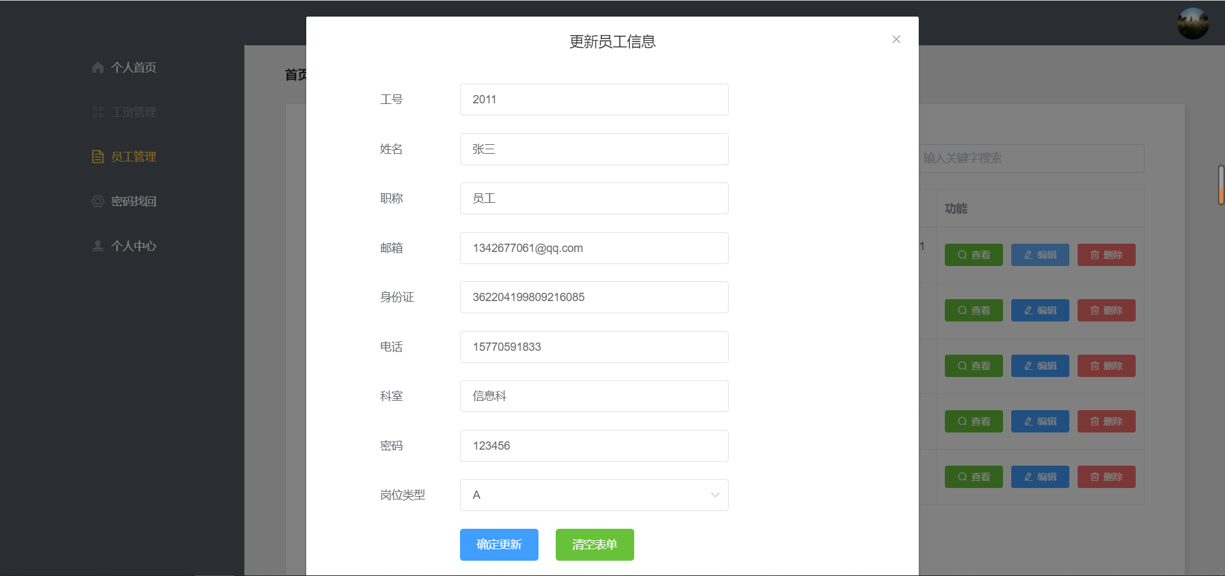1225x576 pixels.
Task: Click 删除 in the third table row
Action: (x=1106, y=366)
